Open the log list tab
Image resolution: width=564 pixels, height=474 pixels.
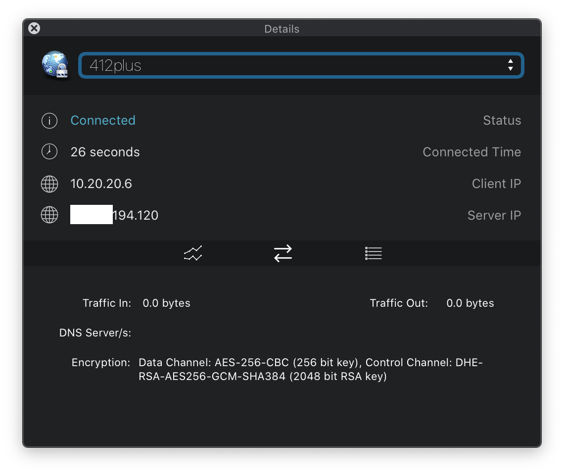(374, 253)
